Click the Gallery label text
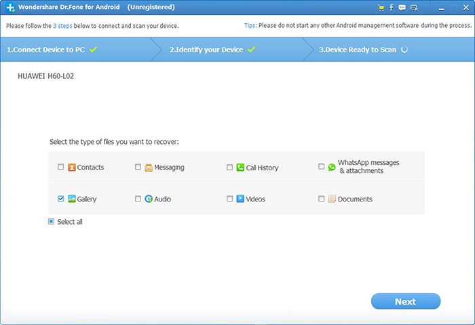475x325 pixels. tap(87, 199)
